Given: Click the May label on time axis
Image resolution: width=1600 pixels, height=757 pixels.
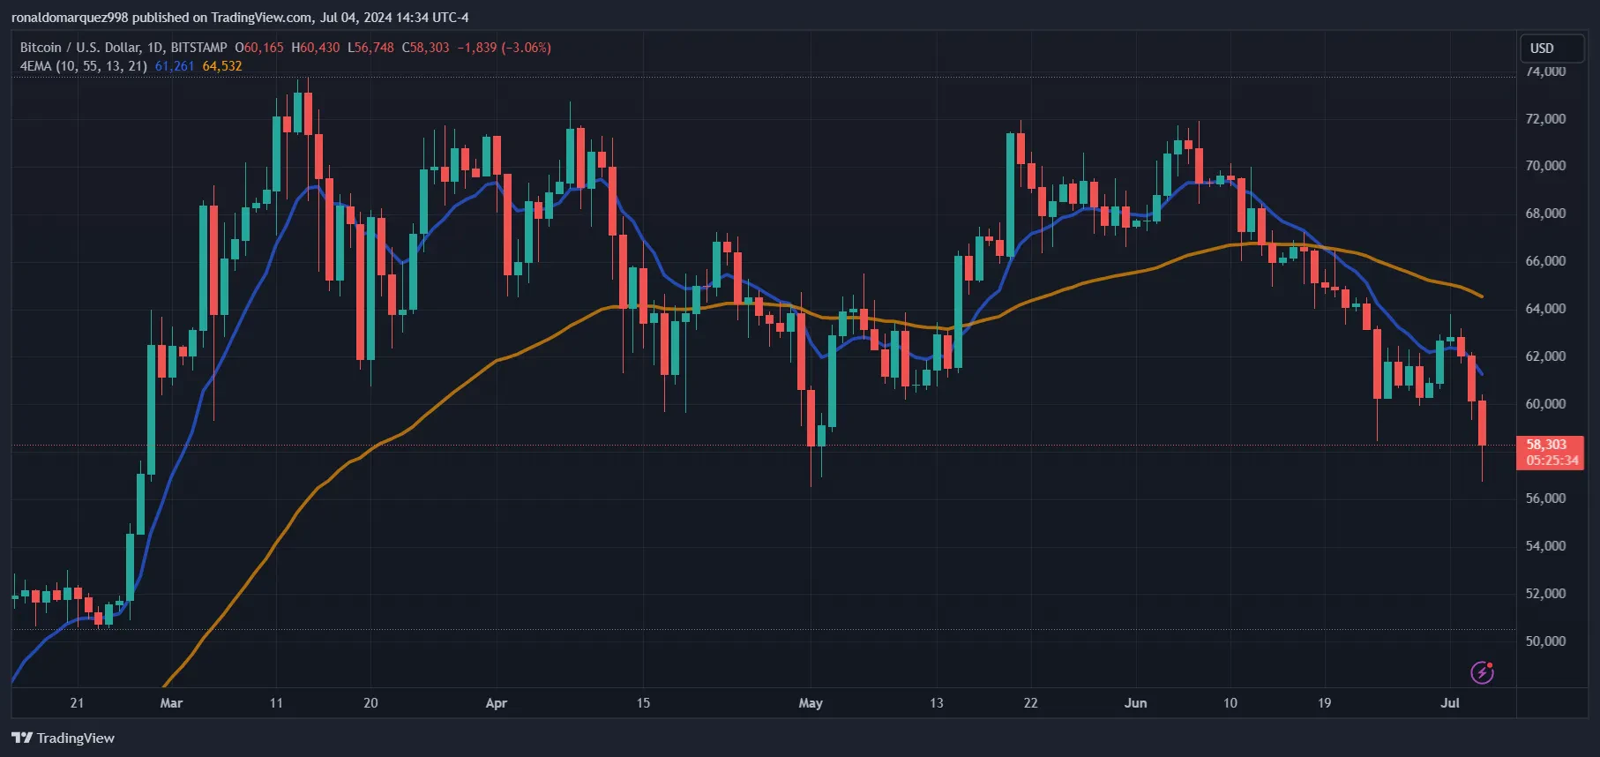Looking at the screenshot, I should pos(811,703).
